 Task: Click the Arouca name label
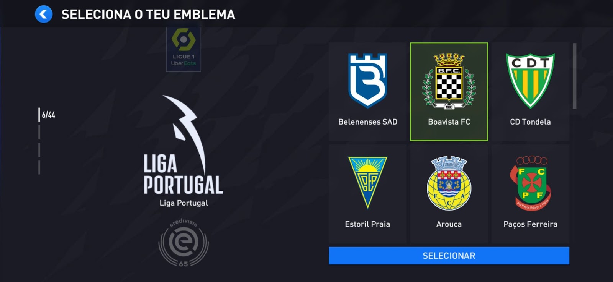449,224
